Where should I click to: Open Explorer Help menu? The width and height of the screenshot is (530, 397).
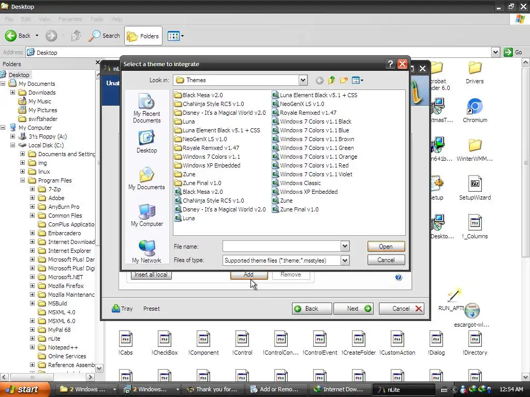(116, 19)
